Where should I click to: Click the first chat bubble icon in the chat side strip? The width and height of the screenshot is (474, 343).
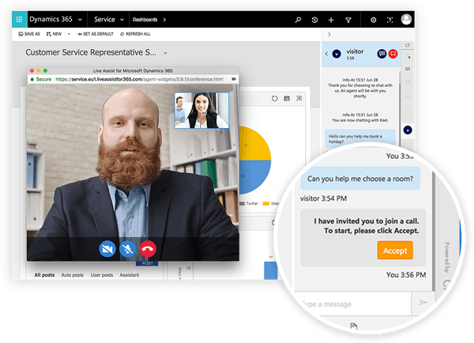tap(408, 69)
